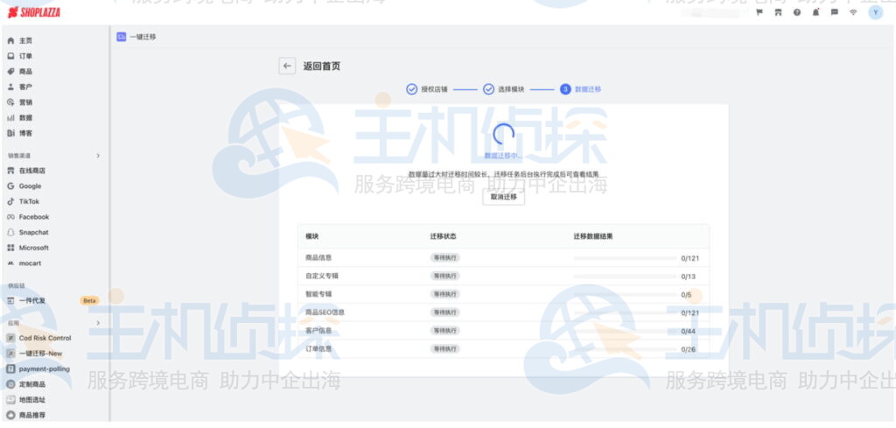This screenshot has height=428, width=896.
Task: Select the 授权店铺 step
Action: click(427, 89)
